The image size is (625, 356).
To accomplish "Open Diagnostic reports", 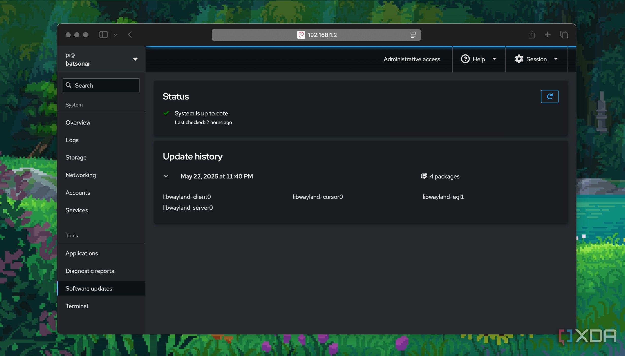I will pos(101,271).
